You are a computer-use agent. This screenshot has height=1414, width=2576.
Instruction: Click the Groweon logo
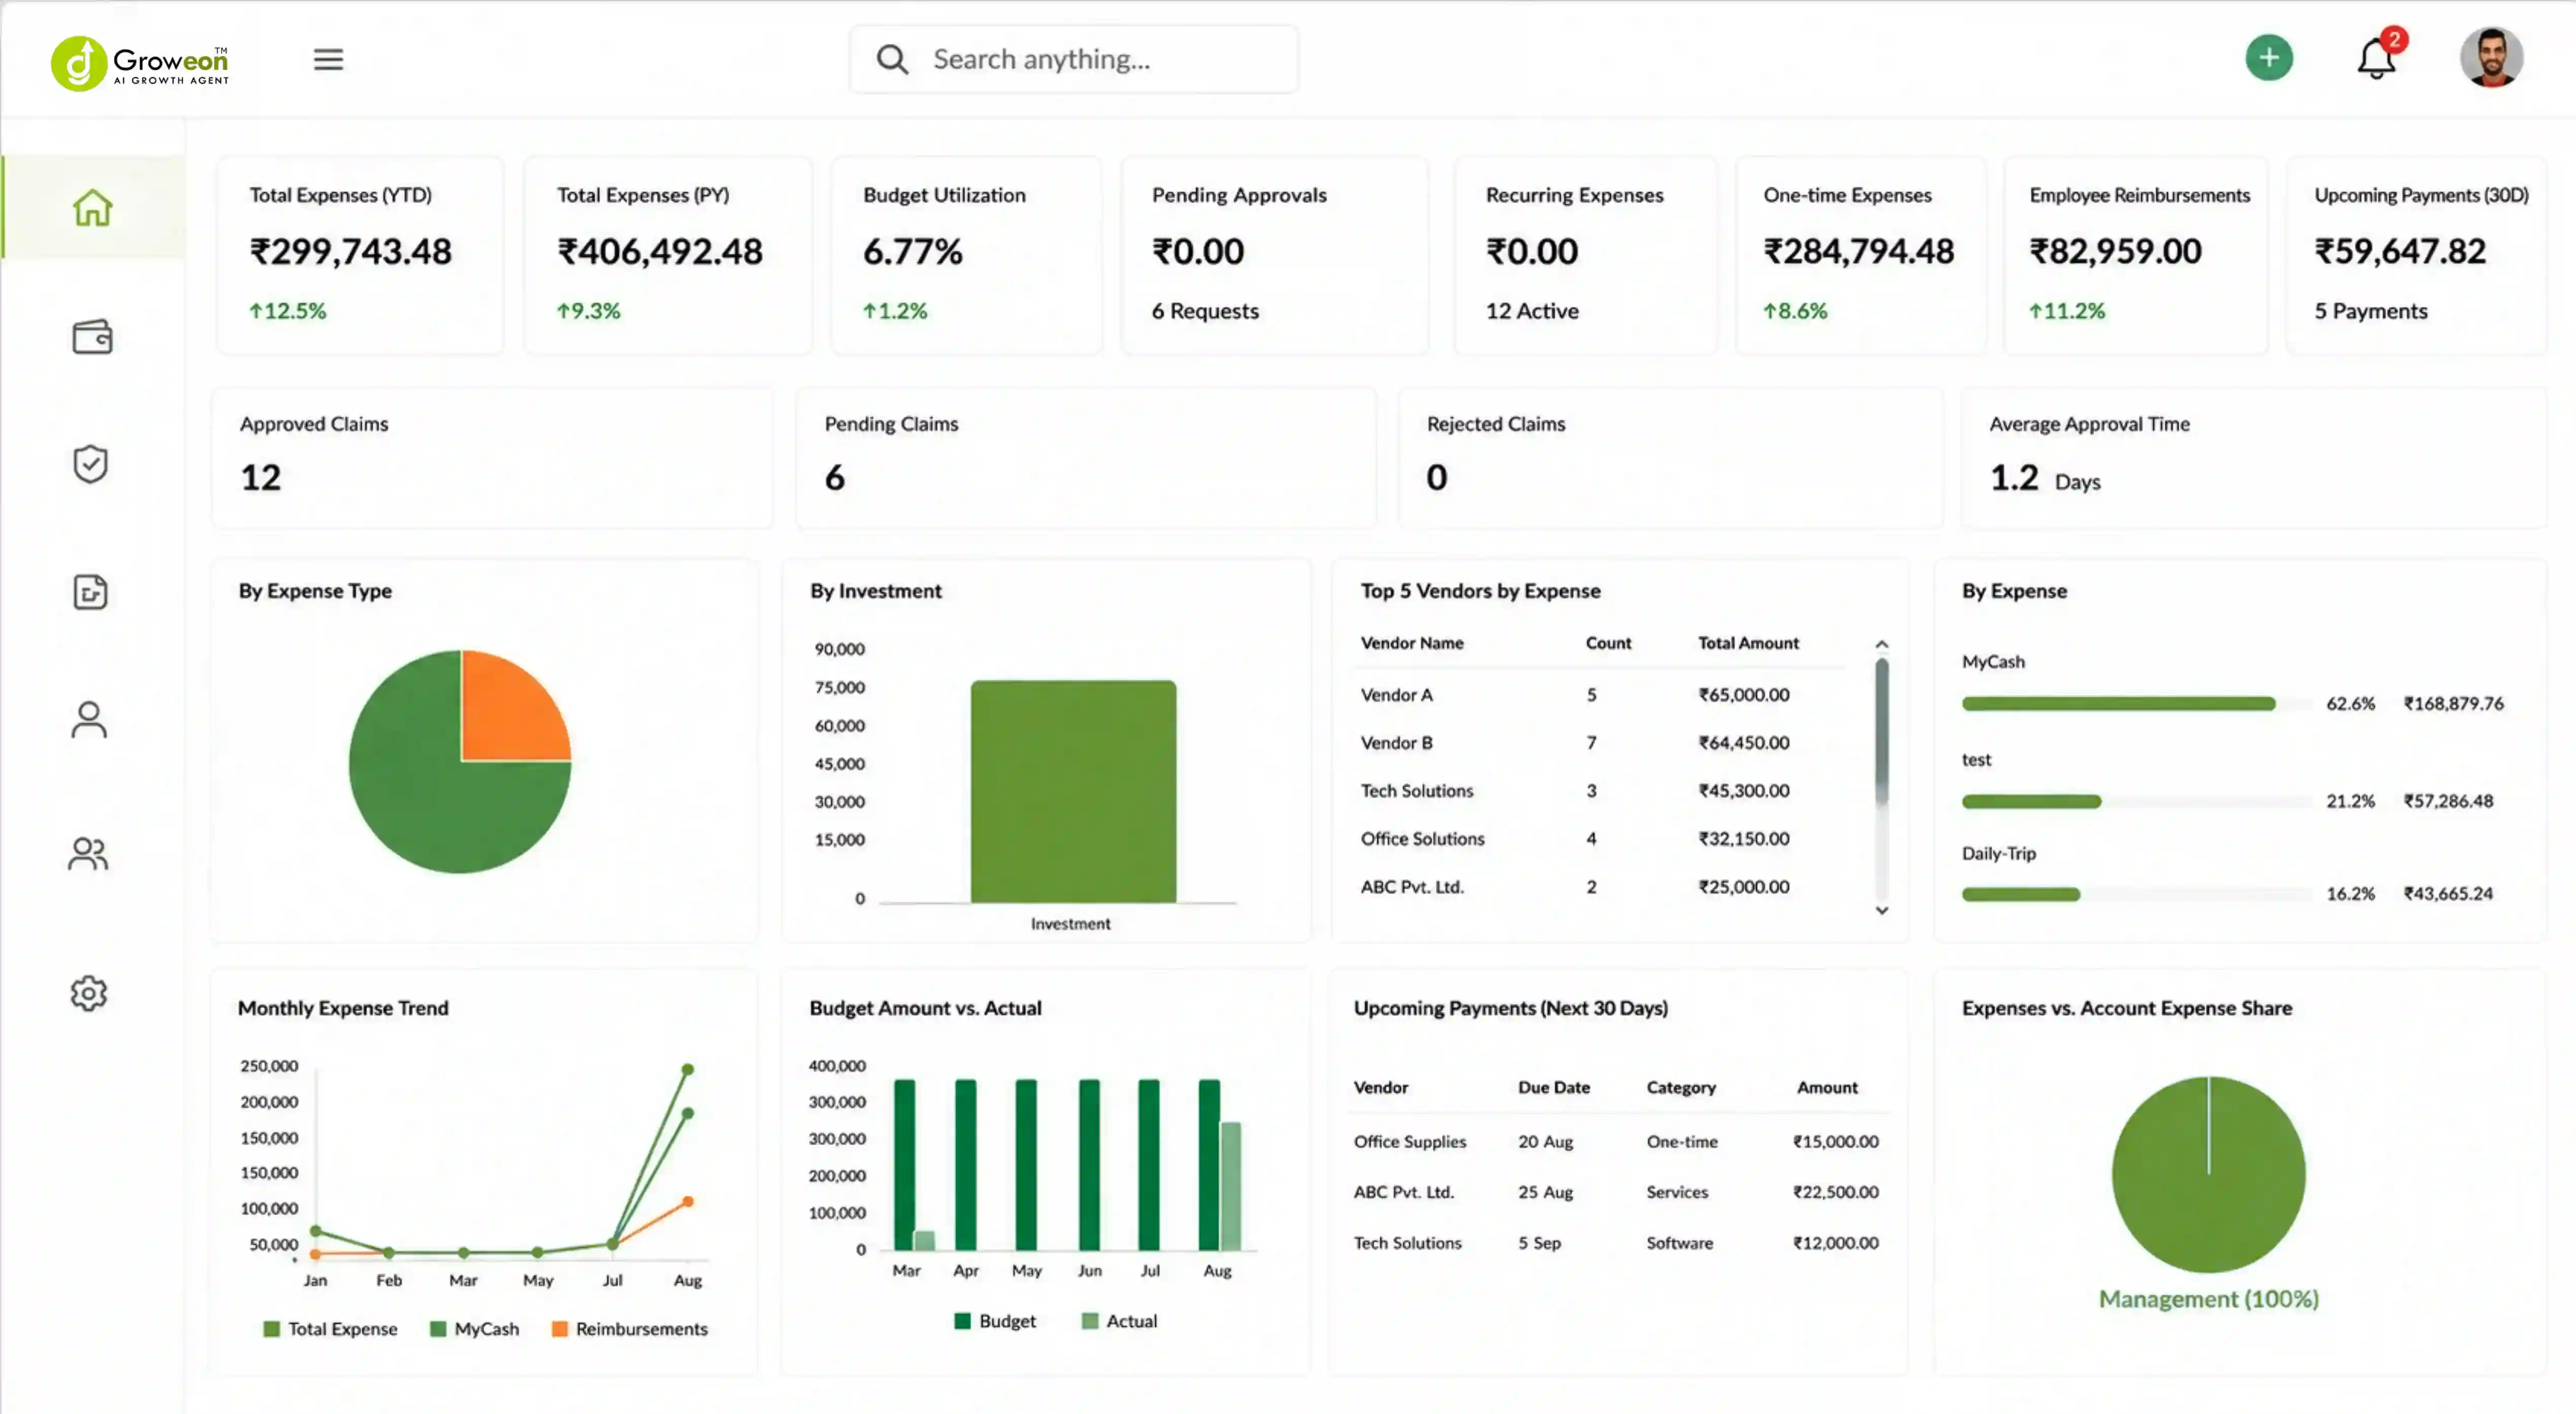tap(140, 63)
